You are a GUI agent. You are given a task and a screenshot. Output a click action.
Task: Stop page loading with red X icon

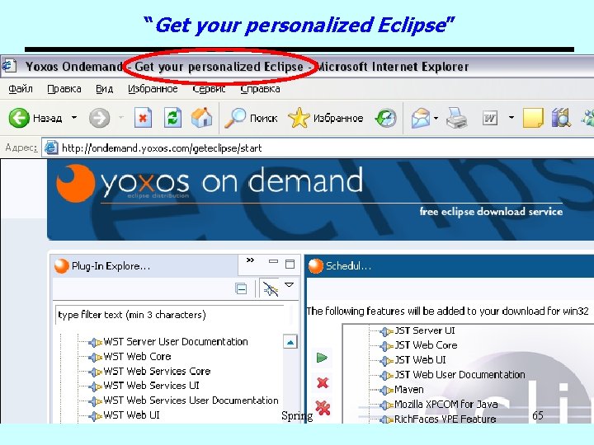coord(143,118)
